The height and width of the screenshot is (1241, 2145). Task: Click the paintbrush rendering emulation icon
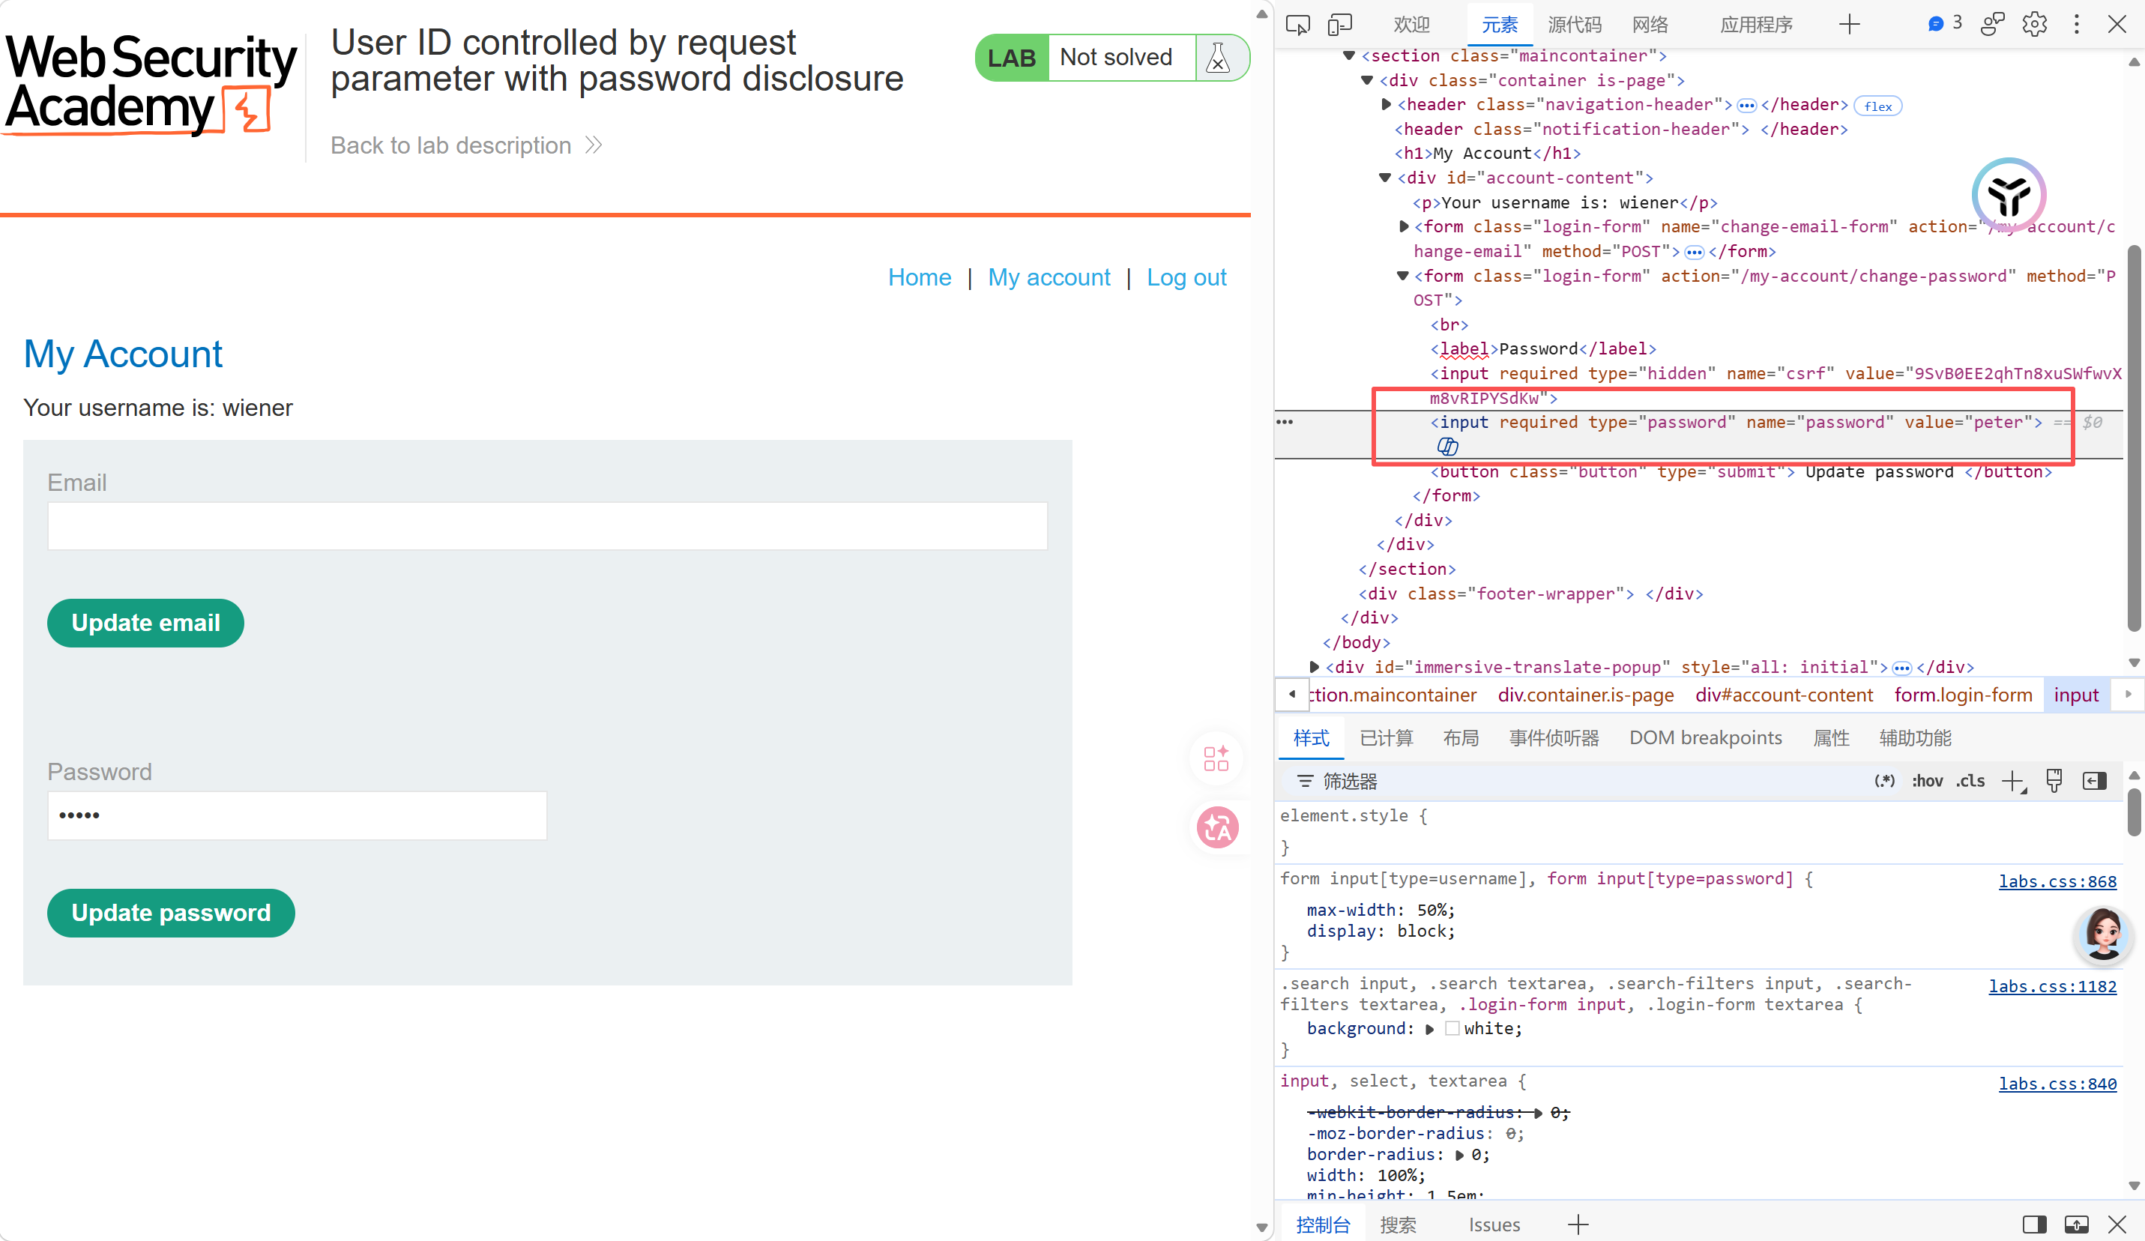[x=2054, y=781]
